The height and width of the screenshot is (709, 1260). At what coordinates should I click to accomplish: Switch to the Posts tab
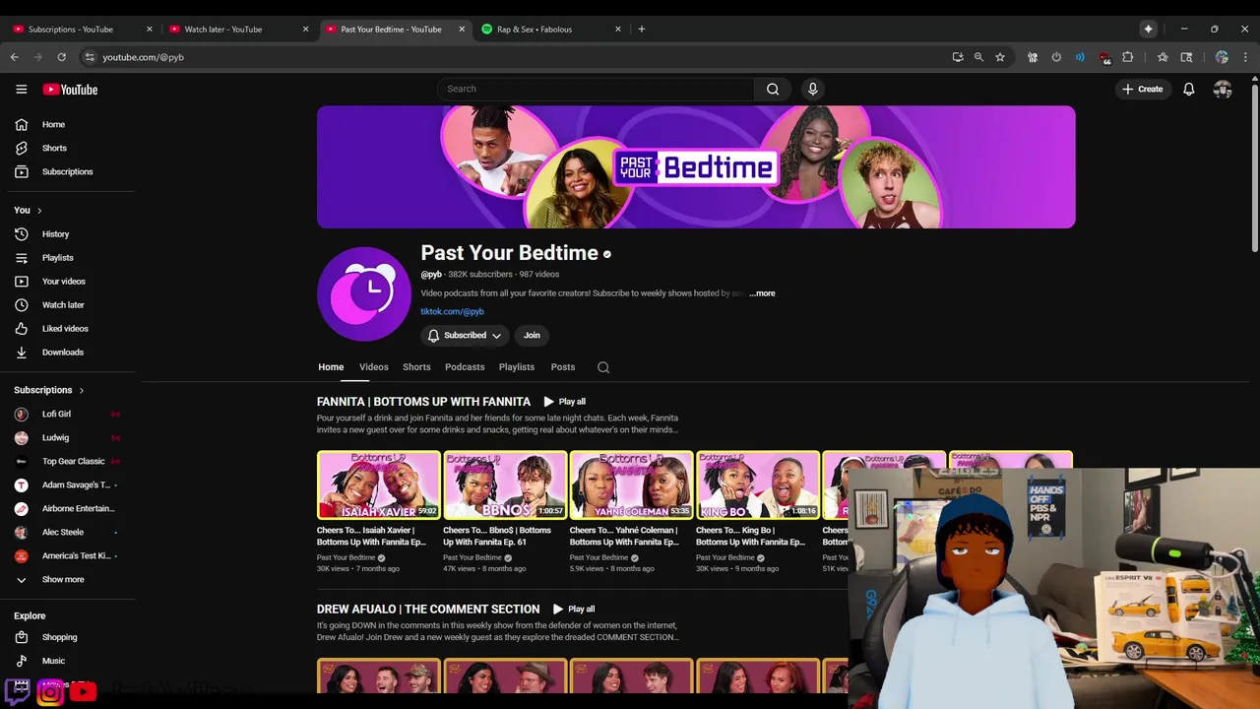tap(563, 367)
